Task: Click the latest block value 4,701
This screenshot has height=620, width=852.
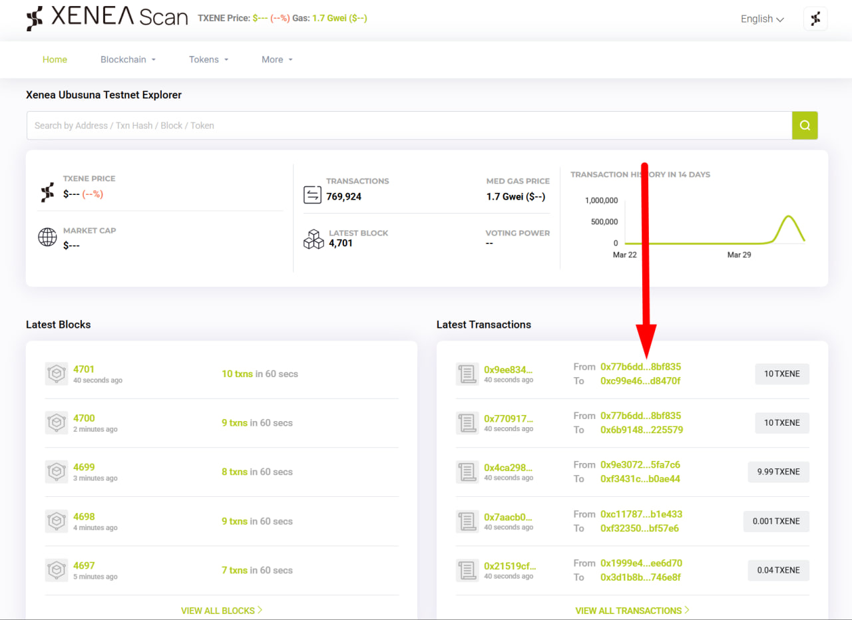Action: click(x=341, y=243)
